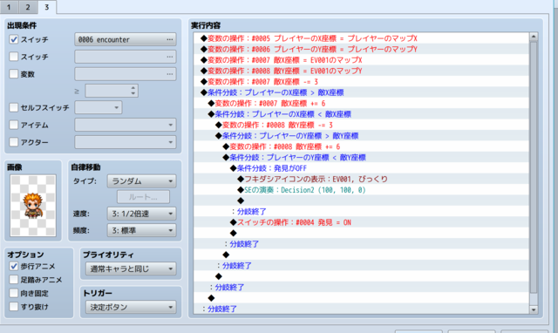Select スイッチの操作 #0004 発見 = ON
The width and height of the screenshot is (558, 333).
[362, 222]
